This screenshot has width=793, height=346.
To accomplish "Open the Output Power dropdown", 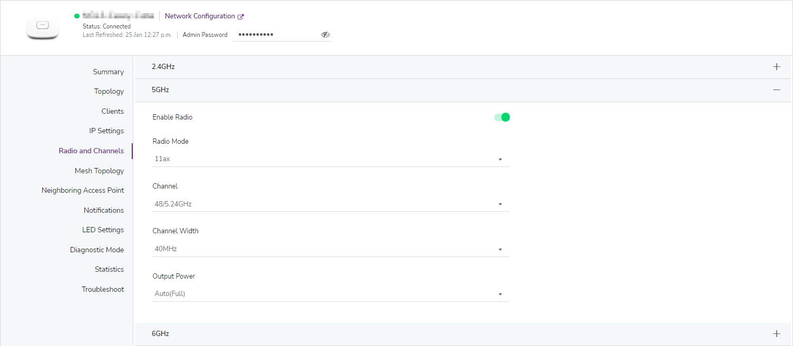I will [x=330, y=294].
